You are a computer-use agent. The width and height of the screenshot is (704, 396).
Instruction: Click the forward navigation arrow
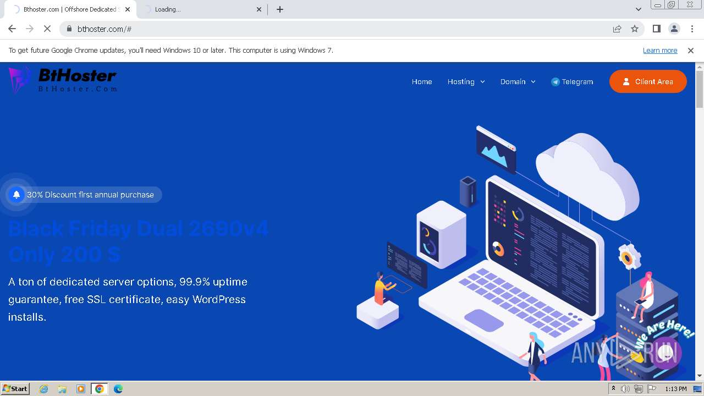point(30,29)
